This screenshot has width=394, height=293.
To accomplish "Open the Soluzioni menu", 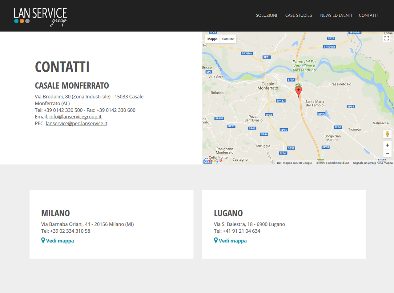I will coord(266,15).
